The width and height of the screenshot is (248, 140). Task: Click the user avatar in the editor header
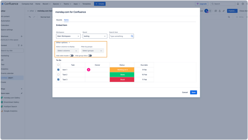206,11
